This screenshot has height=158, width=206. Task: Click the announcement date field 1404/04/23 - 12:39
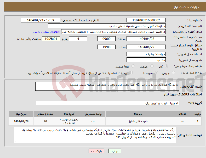click(x=41, y=20)
